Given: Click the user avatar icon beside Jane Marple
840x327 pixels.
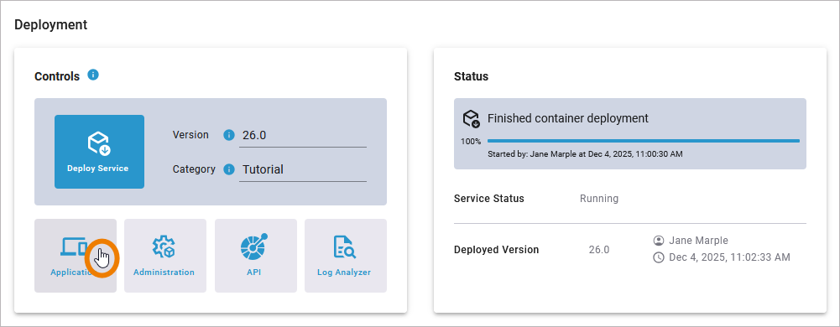Looking at the screenshot, I should tap(659, 241).
